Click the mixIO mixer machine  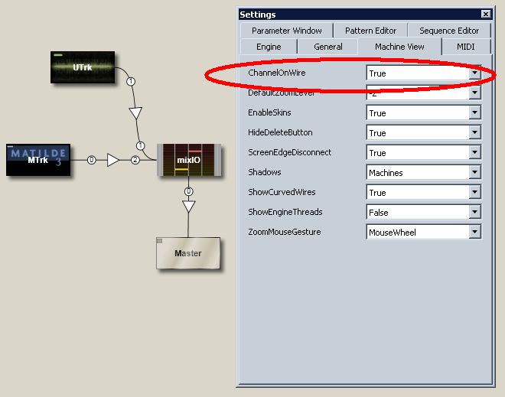pyautogui.click(x=188, y=161)
